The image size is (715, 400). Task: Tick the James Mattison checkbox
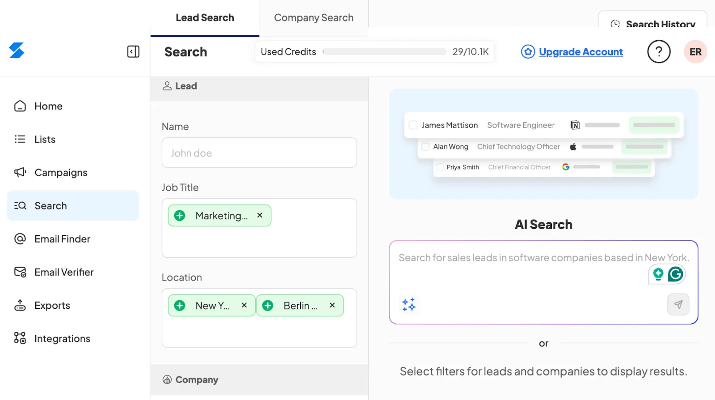[x=413, y=125]
